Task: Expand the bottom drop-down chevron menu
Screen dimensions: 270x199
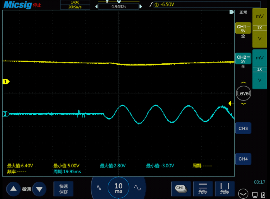Action: 243,194
